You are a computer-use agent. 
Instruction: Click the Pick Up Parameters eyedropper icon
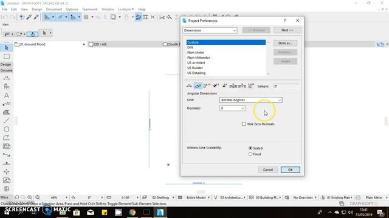pos(29,17)
